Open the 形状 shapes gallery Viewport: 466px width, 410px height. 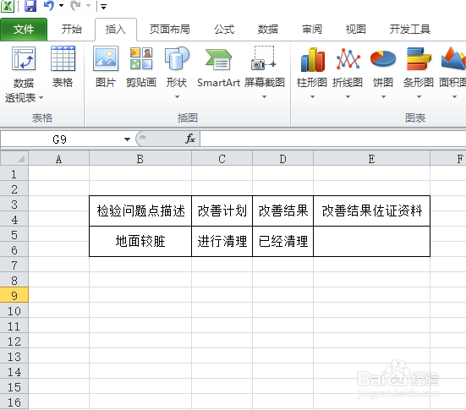[x=177, y=67]
